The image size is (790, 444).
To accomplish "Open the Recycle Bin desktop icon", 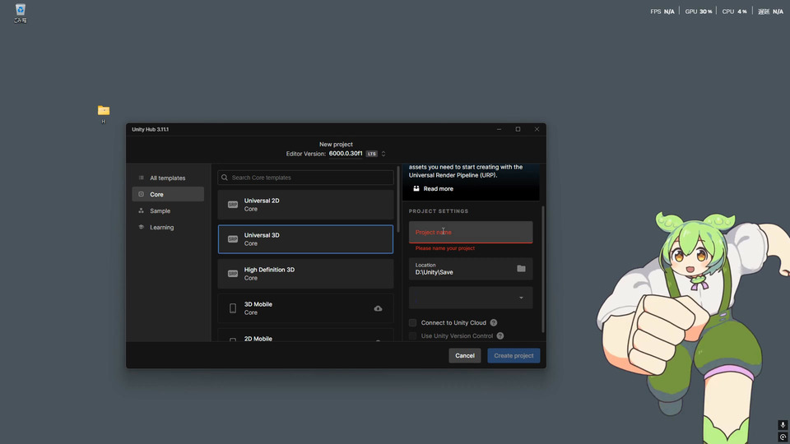I will pos(20,13).
